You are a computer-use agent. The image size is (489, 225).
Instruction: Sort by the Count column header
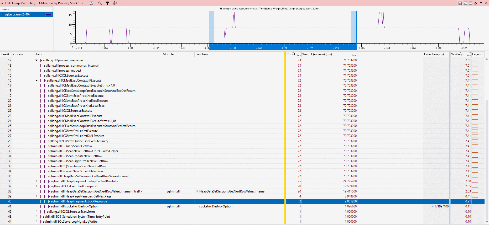click(x=291, y=54)
